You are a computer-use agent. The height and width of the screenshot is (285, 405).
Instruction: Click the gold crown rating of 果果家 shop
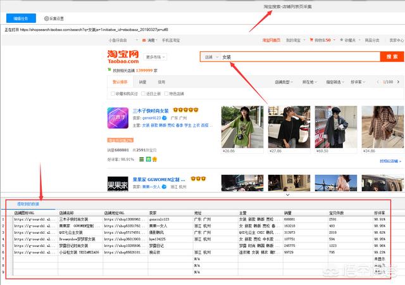pos(198,179)
